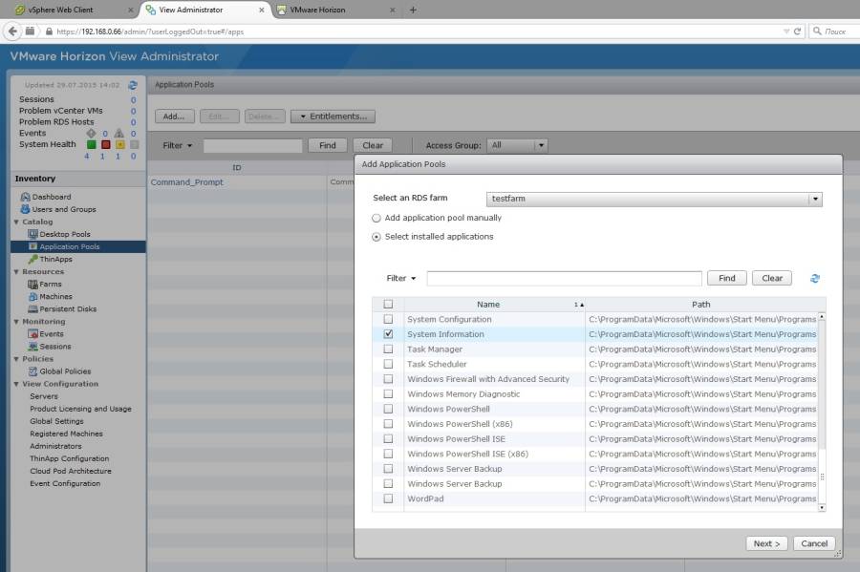Click the yellow System Health status icon
This screenshot has height=572, width=860.
point(120,144)
